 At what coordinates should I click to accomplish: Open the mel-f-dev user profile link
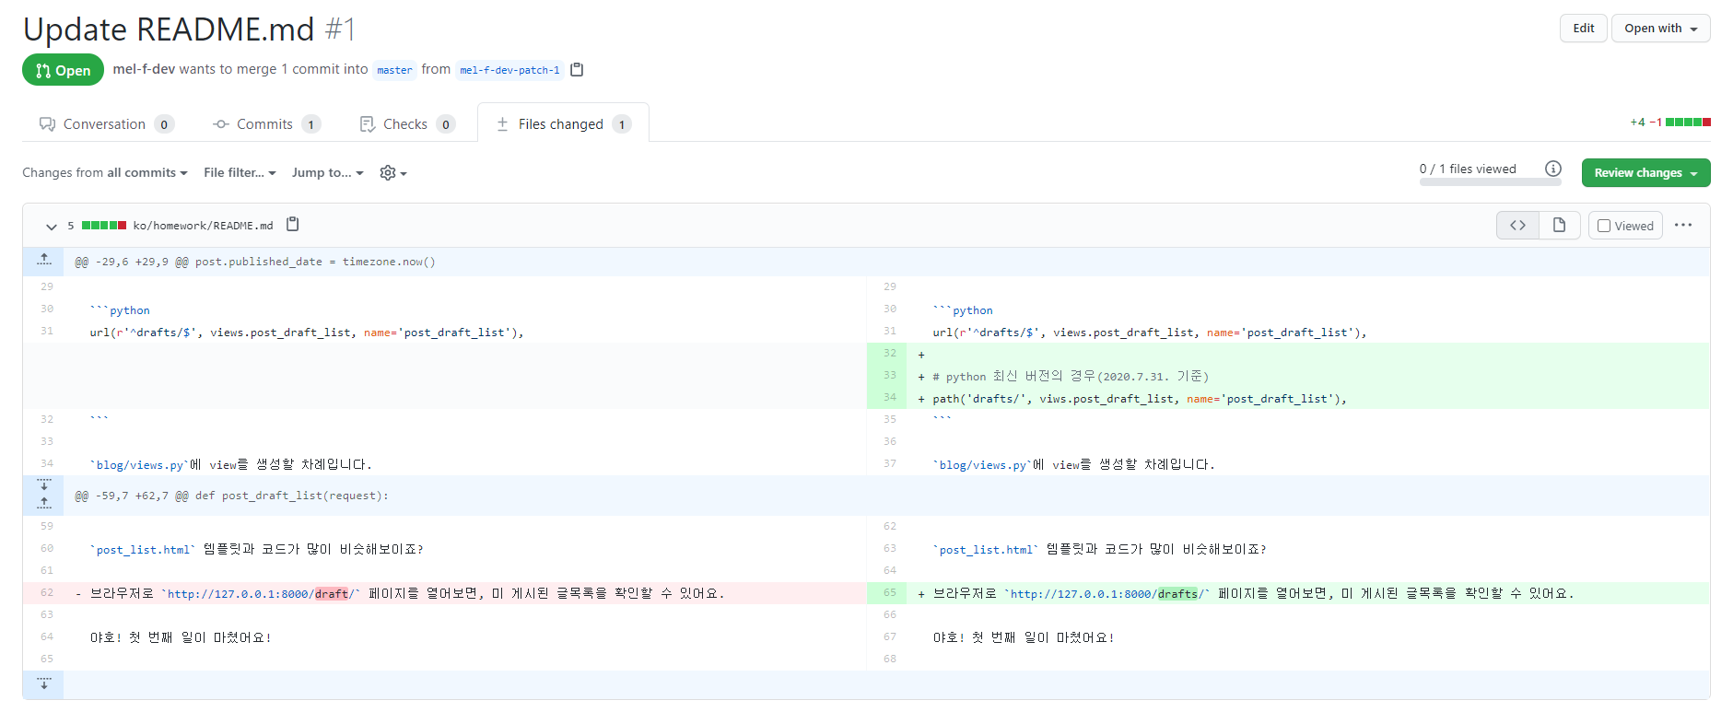click(144, 69)
